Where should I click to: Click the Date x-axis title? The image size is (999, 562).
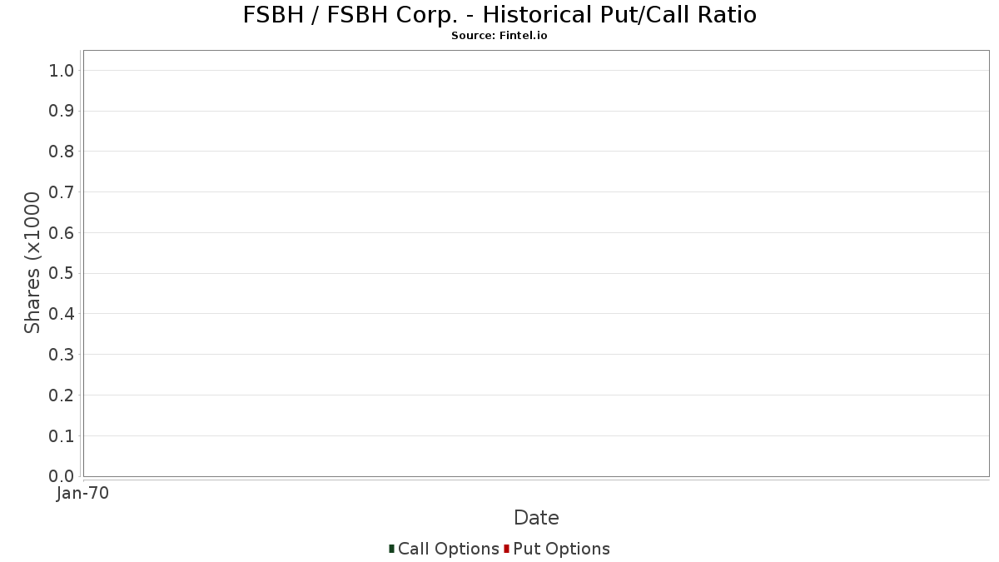click(x=536, y=518)
